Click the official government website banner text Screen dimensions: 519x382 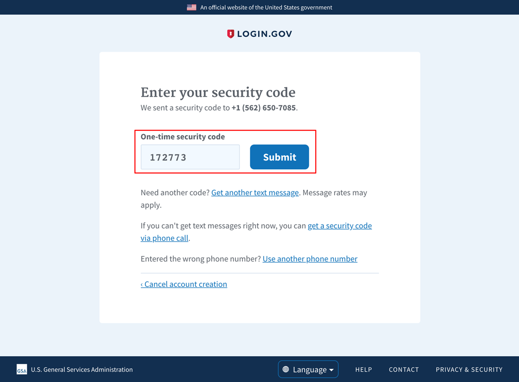266,7
